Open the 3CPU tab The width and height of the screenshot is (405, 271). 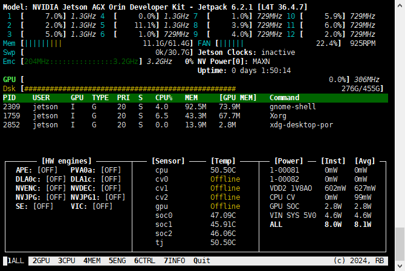(x=66, y=261)
